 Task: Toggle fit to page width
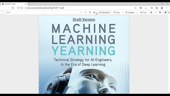94,13
